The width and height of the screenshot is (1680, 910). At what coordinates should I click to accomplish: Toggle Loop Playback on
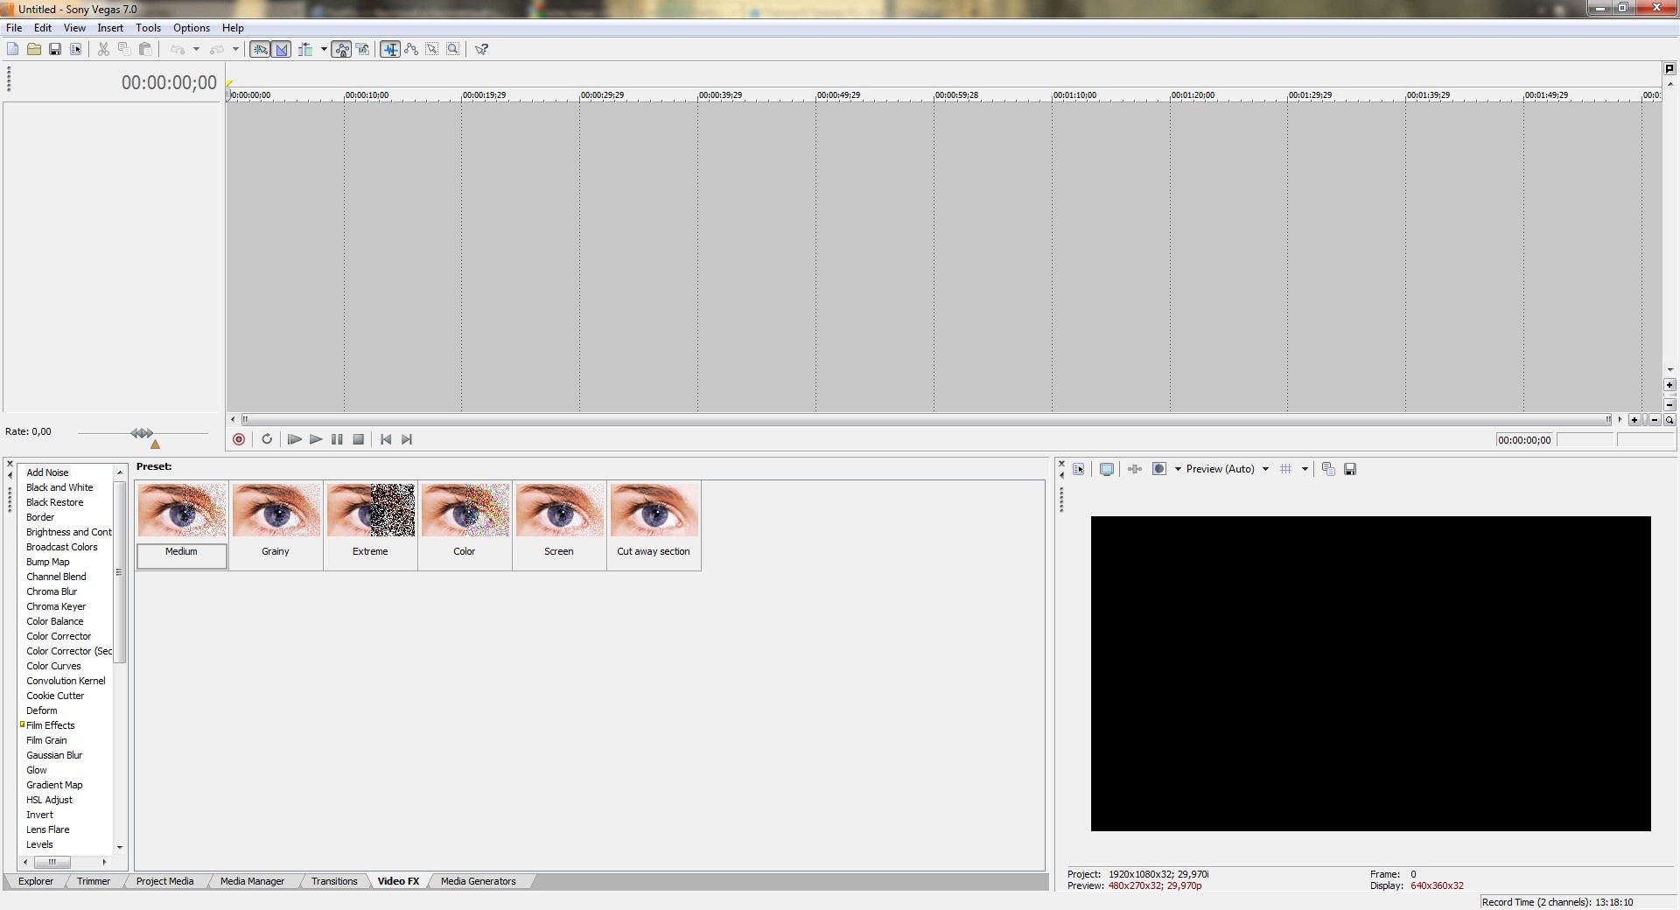point(267,439)
